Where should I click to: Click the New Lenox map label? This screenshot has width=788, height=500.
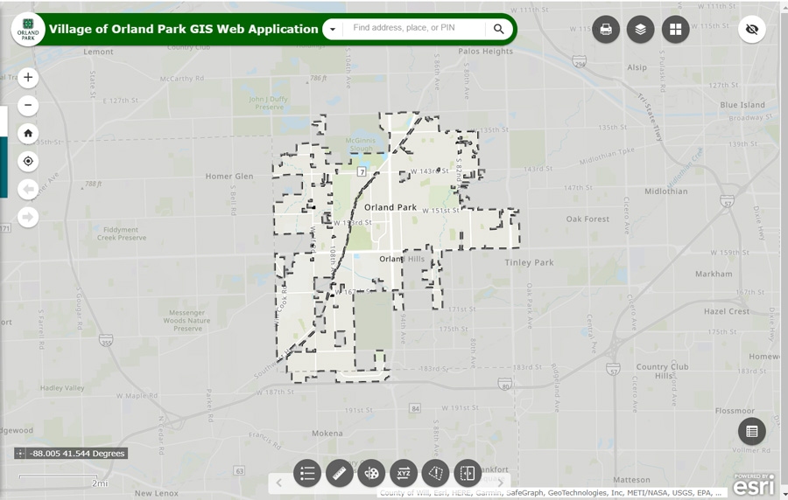pos(157,493)
